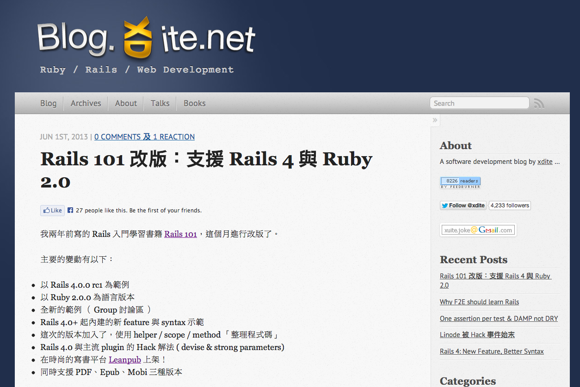
Task: Collapse the sidebar with the double-arrow toggle
Action: tap(435, 120)
